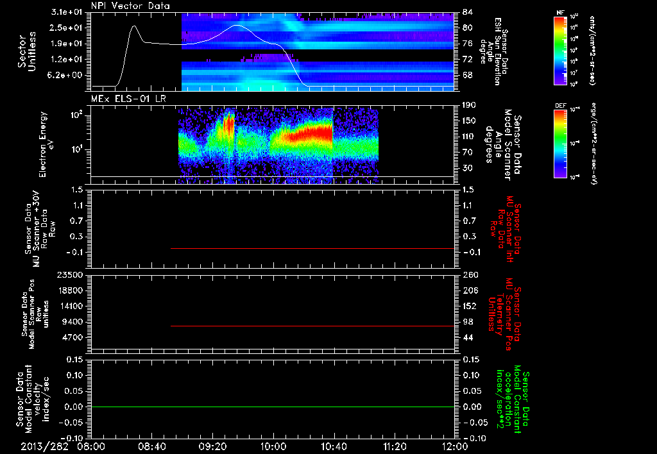Click the "260" telemetry tick value
This screenshot has width=657, height=454.
(x=470, y=274)
